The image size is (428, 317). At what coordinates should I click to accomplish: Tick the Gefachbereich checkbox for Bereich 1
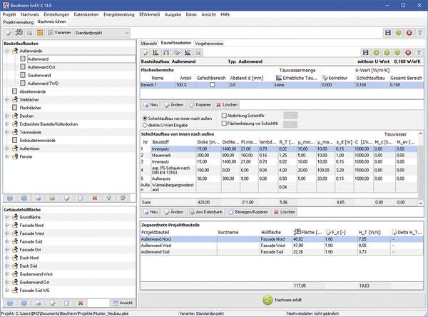coord(211,85)
